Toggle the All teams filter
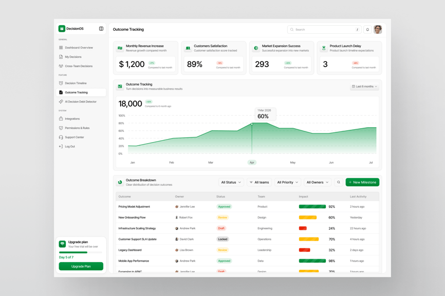Screen dimensions: 445x296 pyautogui.click(x=259, y=182)
